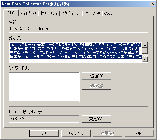Viewport: 157px width, 140px height.
Task: Click the 追加(D) keyword button
Action: coord(97,76)
